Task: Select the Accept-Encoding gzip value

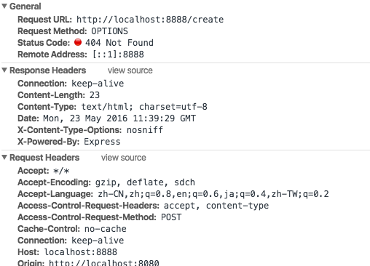Action: point(145,182)
